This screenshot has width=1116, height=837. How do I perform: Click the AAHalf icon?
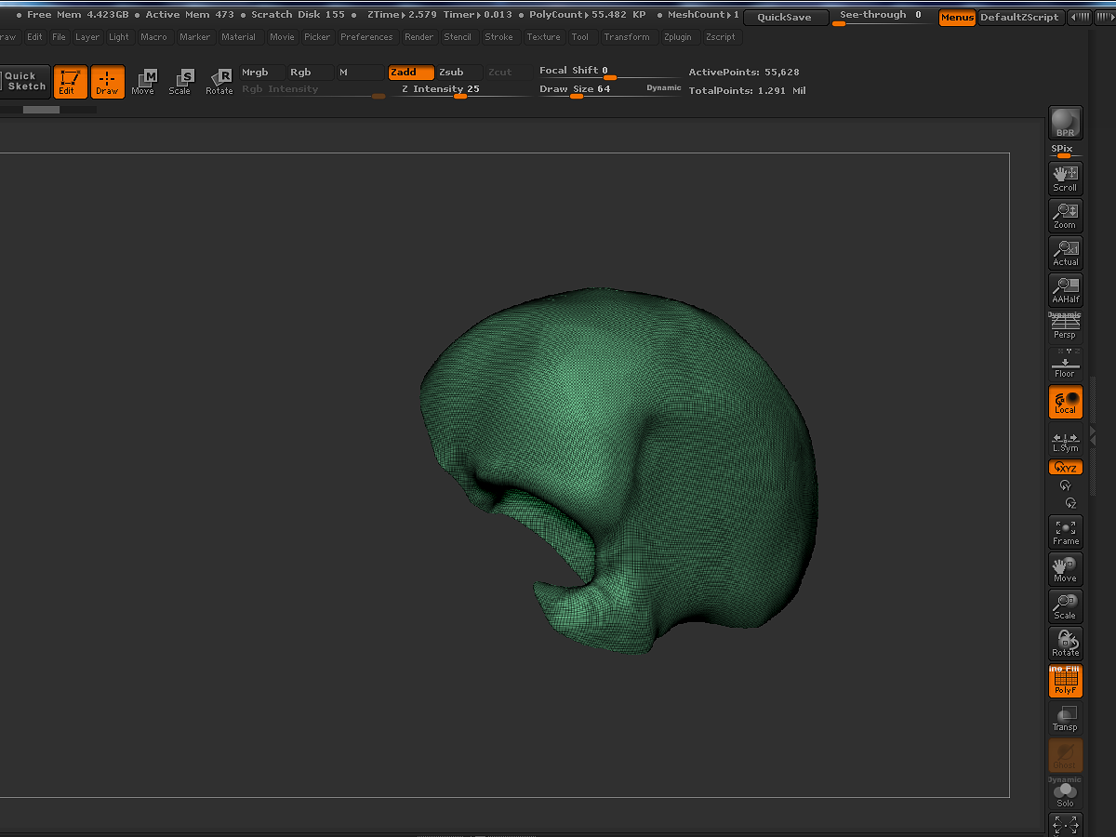tap(1065, 290)
